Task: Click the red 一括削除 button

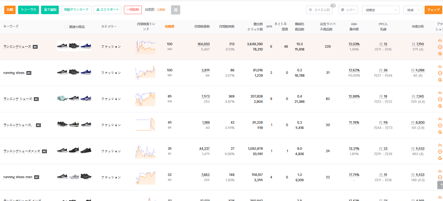Action: coord(133,10)
